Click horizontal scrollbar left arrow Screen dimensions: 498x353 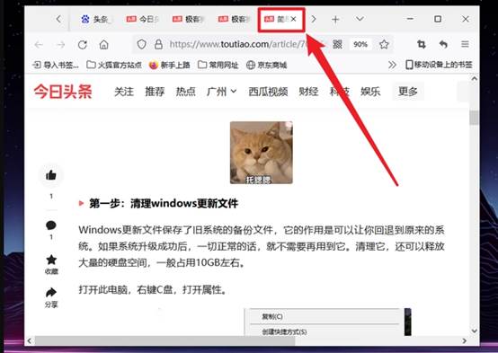pos(30,341)
